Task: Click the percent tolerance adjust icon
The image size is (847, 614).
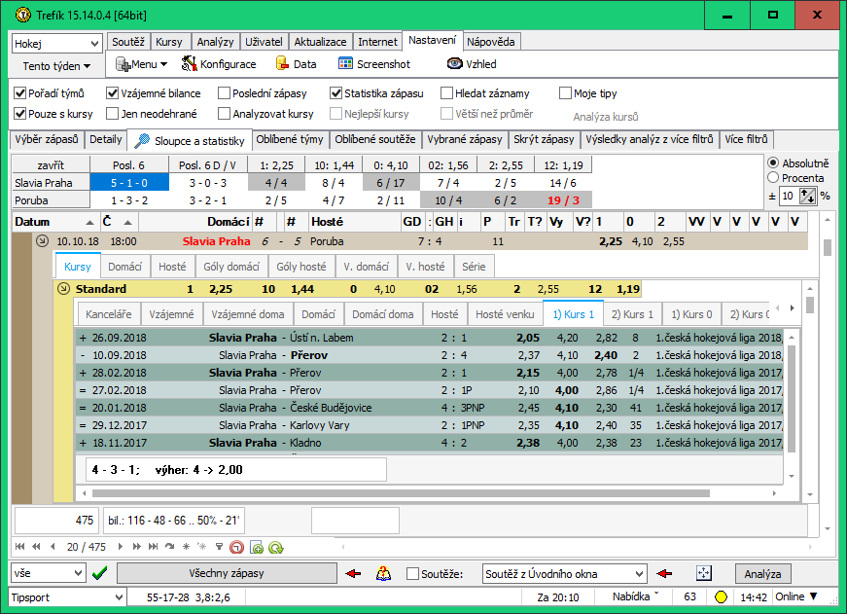Action: 807,196
